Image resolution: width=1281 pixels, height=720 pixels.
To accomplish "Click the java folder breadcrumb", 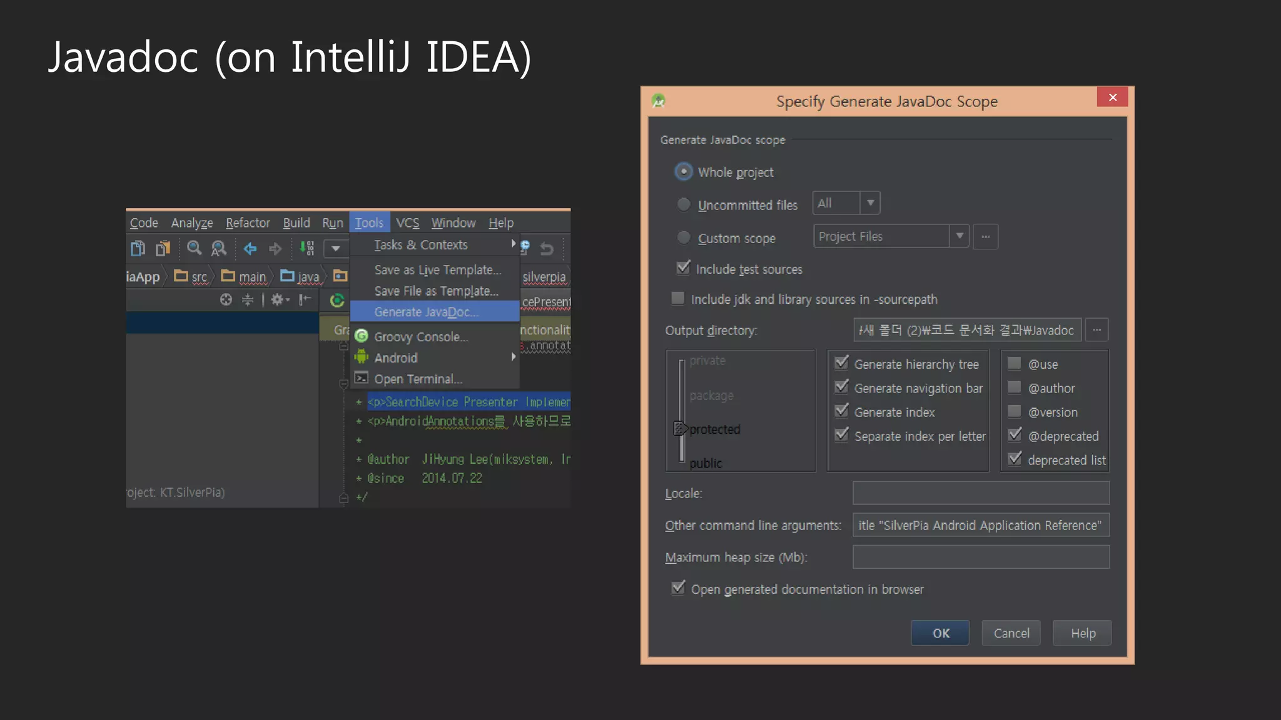I will click(x=300, y=276).
